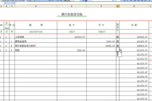The height and width of the screenshot is (101, 152).
Task: Select the debit amount 2200.00 cell
Action: click(72, 50)
